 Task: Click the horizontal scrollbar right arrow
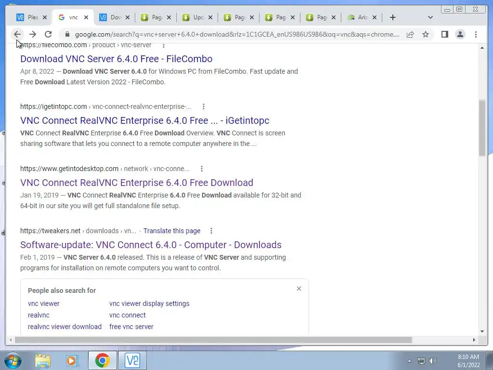point(474,340)
